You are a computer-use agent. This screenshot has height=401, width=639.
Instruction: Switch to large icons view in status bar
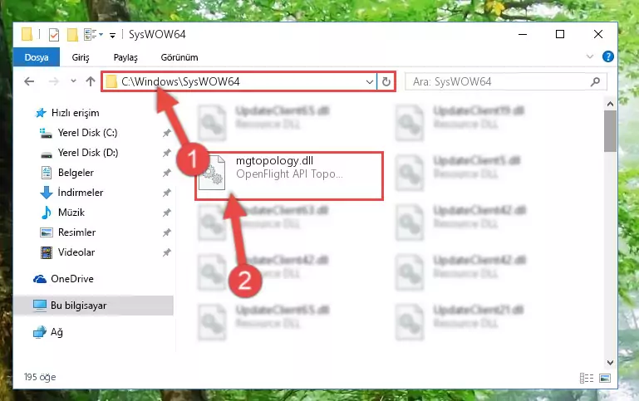click(x=605, y=379)
